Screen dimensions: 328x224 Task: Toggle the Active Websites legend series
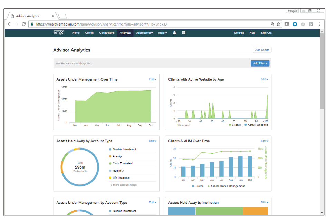coord(256,125)
